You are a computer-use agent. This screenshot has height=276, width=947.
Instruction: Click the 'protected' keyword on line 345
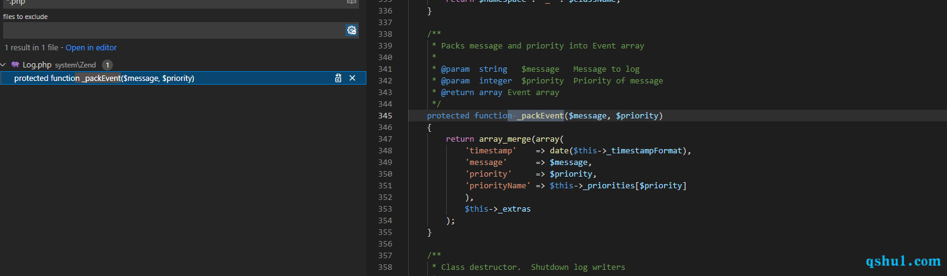click(448, 116)
